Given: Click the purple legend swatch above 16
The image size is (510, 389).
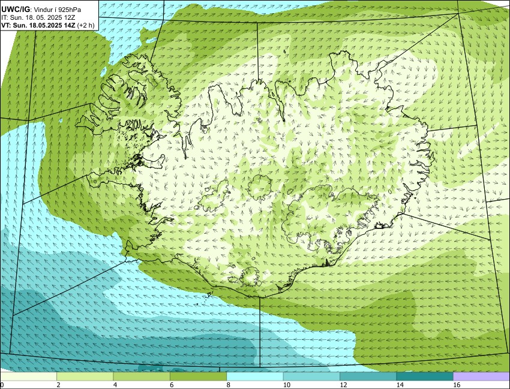Looking at the screenshot, I should click(481, 376).
